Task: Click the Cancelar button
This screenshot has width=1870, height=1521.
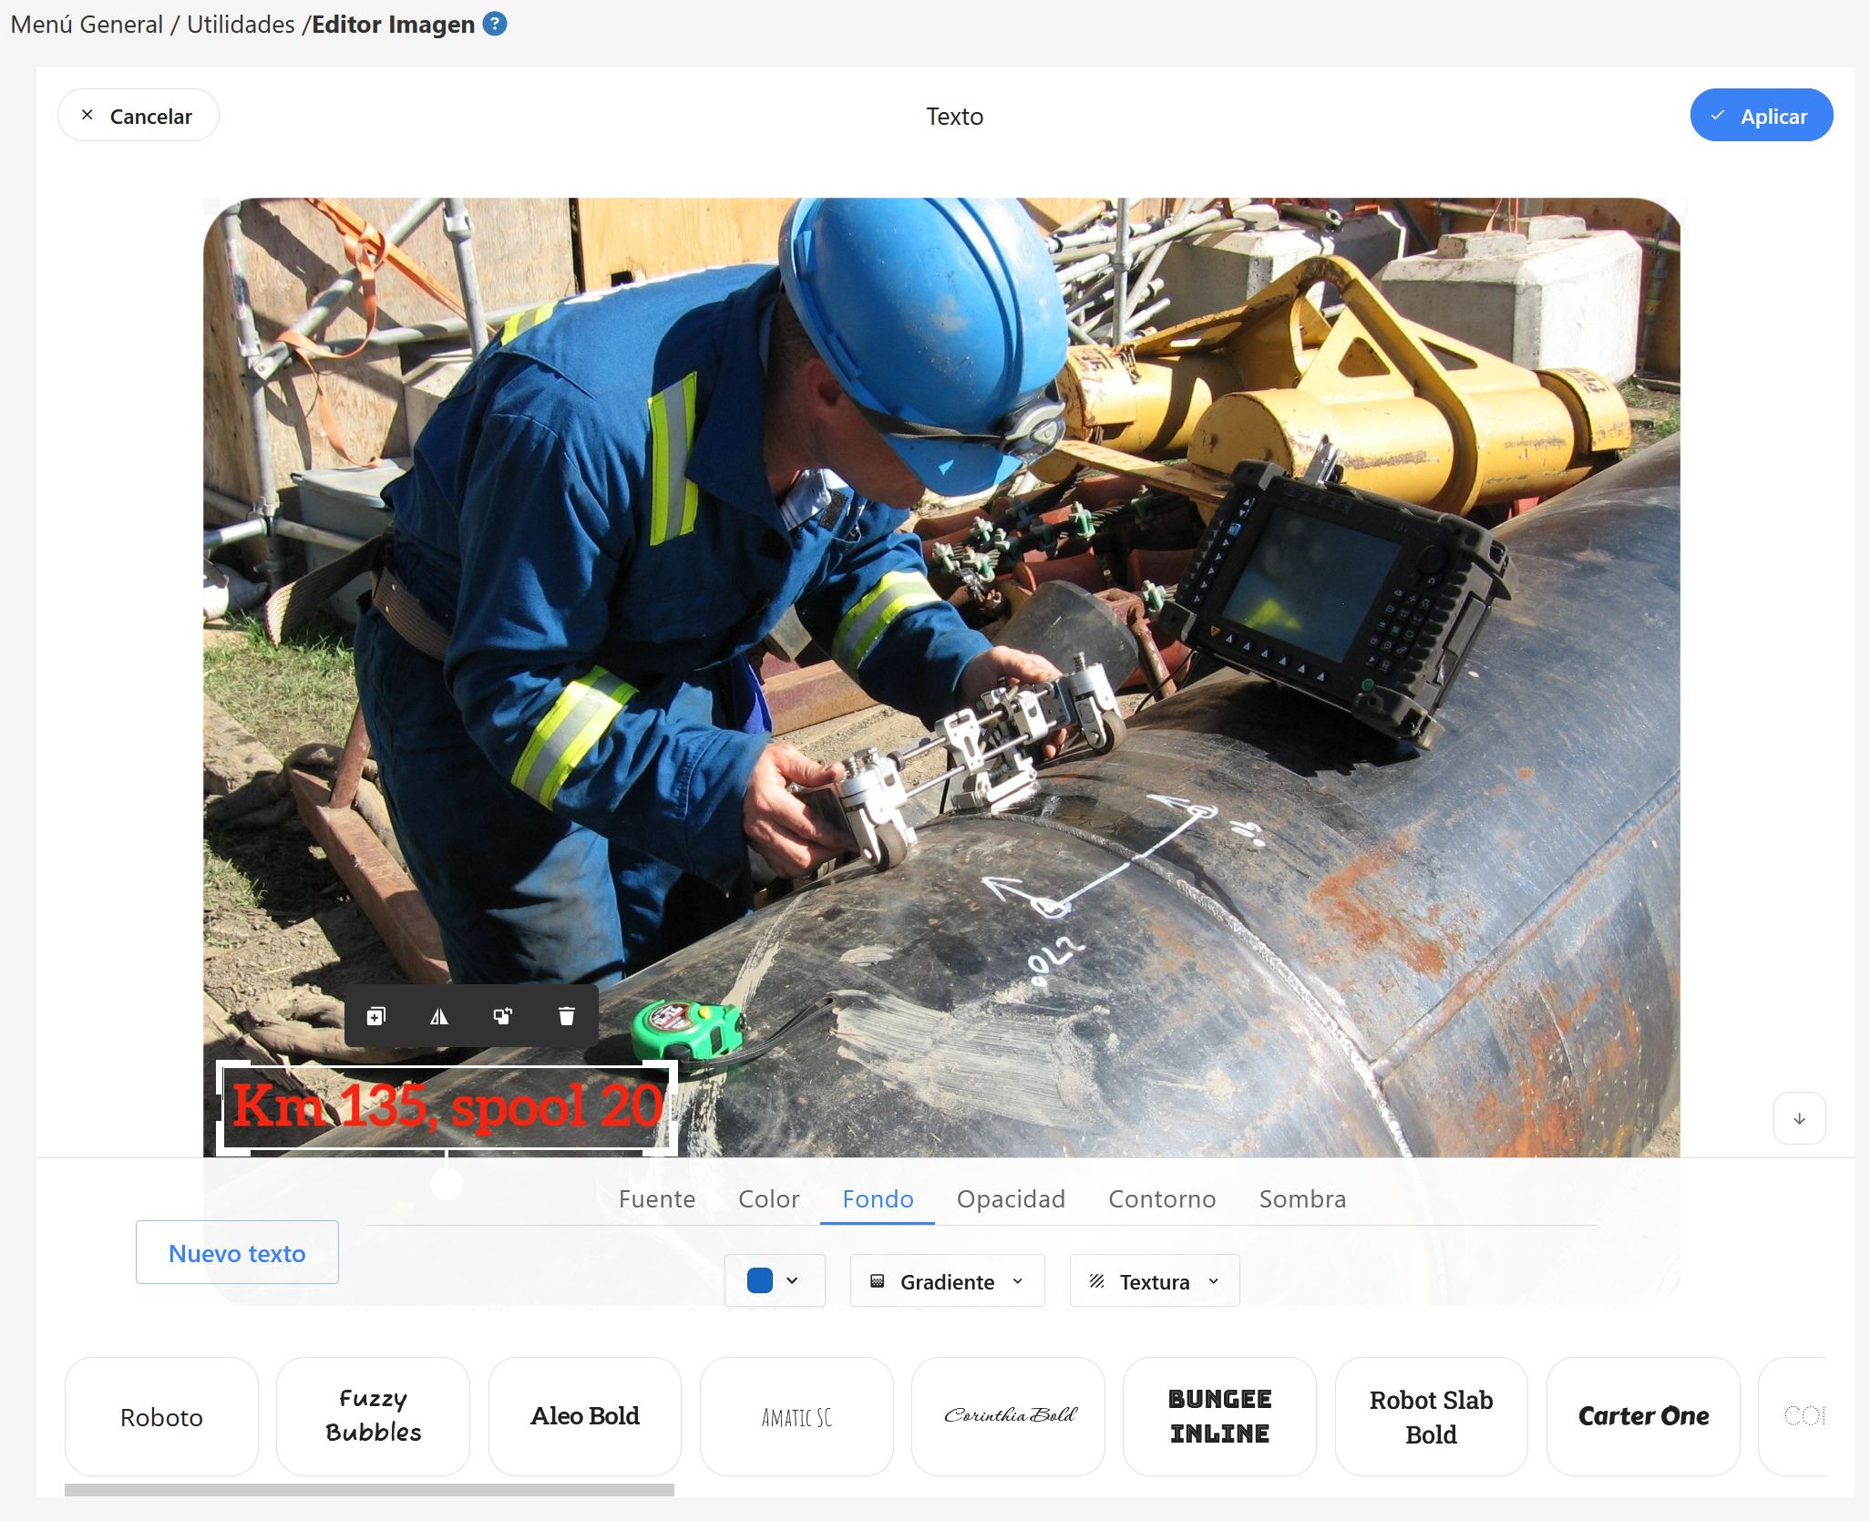Action: point(139,116)
